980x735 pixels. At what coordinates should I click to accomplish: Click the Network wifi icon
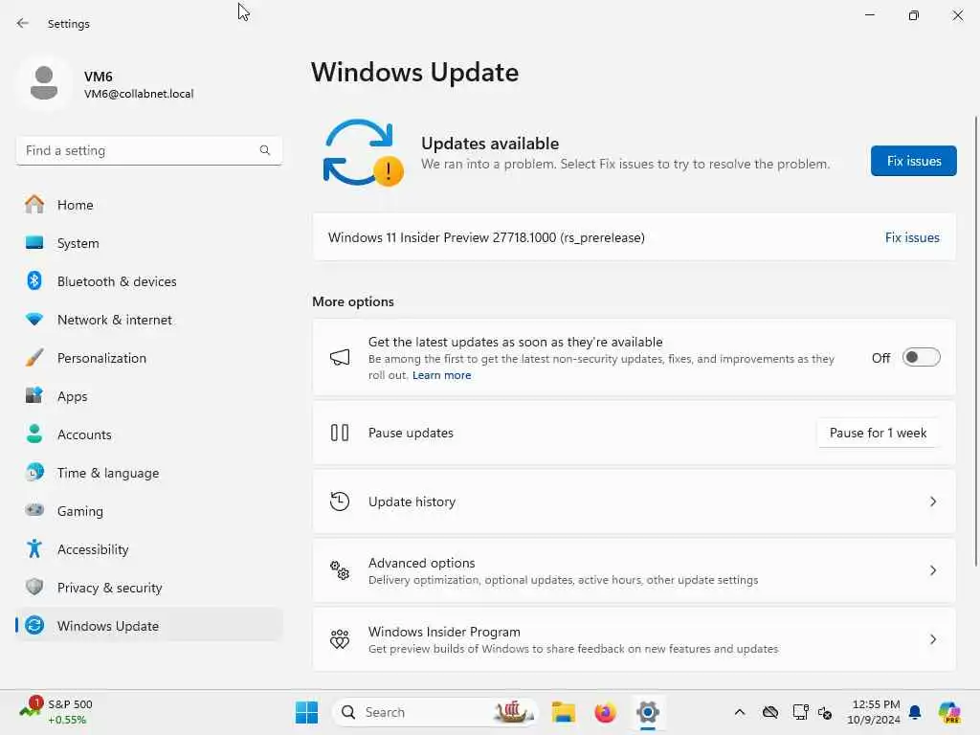click(x=34, y=319)
